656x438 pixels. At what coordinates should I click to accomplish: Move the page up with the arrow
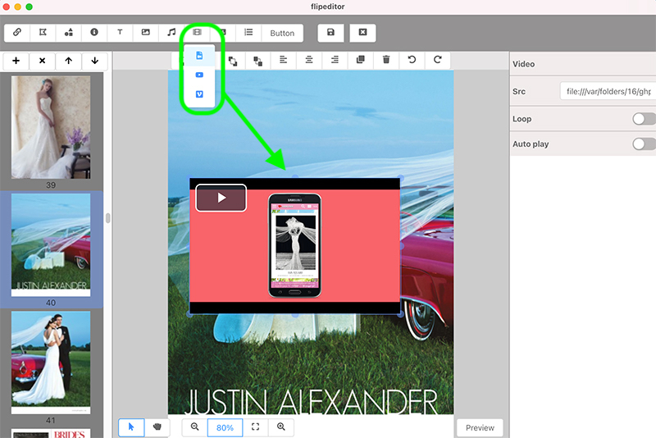click(69, 61)
